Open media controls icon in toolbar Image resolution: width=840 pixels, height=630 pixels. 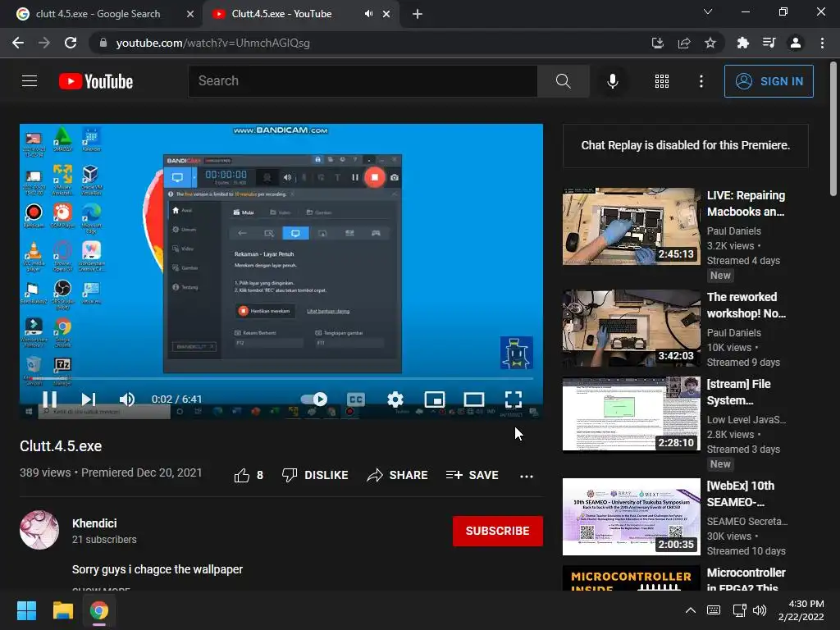(x=769, y=43)
